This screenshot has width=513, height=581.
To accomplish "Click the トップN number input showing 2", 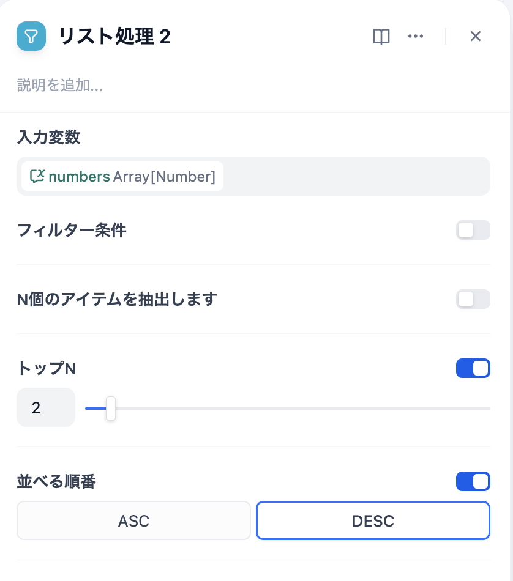I will point(45,407).
